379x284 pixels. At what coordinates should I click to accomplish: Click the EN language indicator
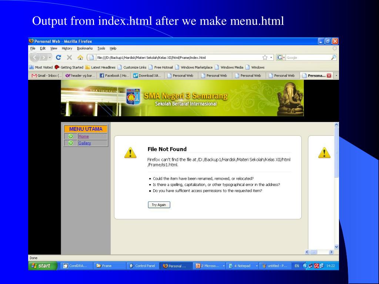(x=297, y=266)
